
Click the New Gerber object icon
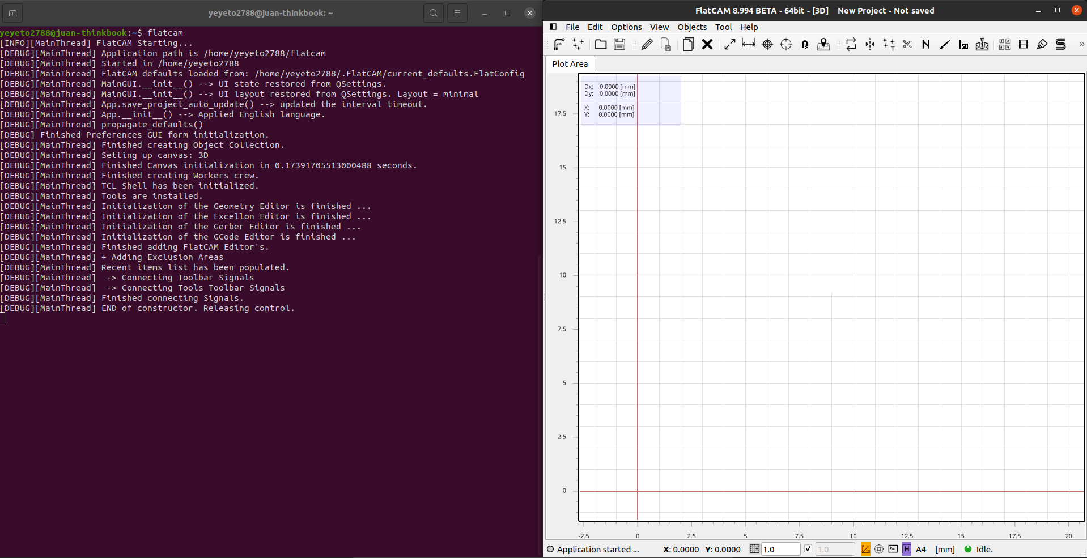coord(559,44)
